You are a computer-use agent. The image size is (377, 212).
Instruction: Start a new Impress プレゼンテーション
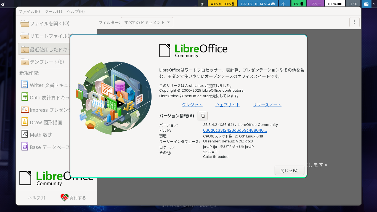coord(44,110)
